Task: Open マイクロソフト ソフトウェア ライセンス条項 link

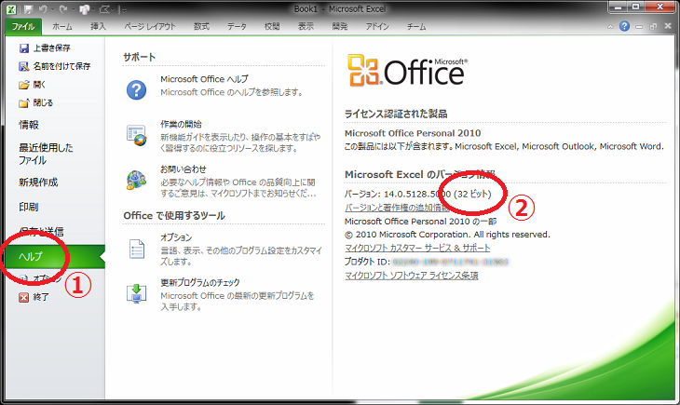Action: 411,276
